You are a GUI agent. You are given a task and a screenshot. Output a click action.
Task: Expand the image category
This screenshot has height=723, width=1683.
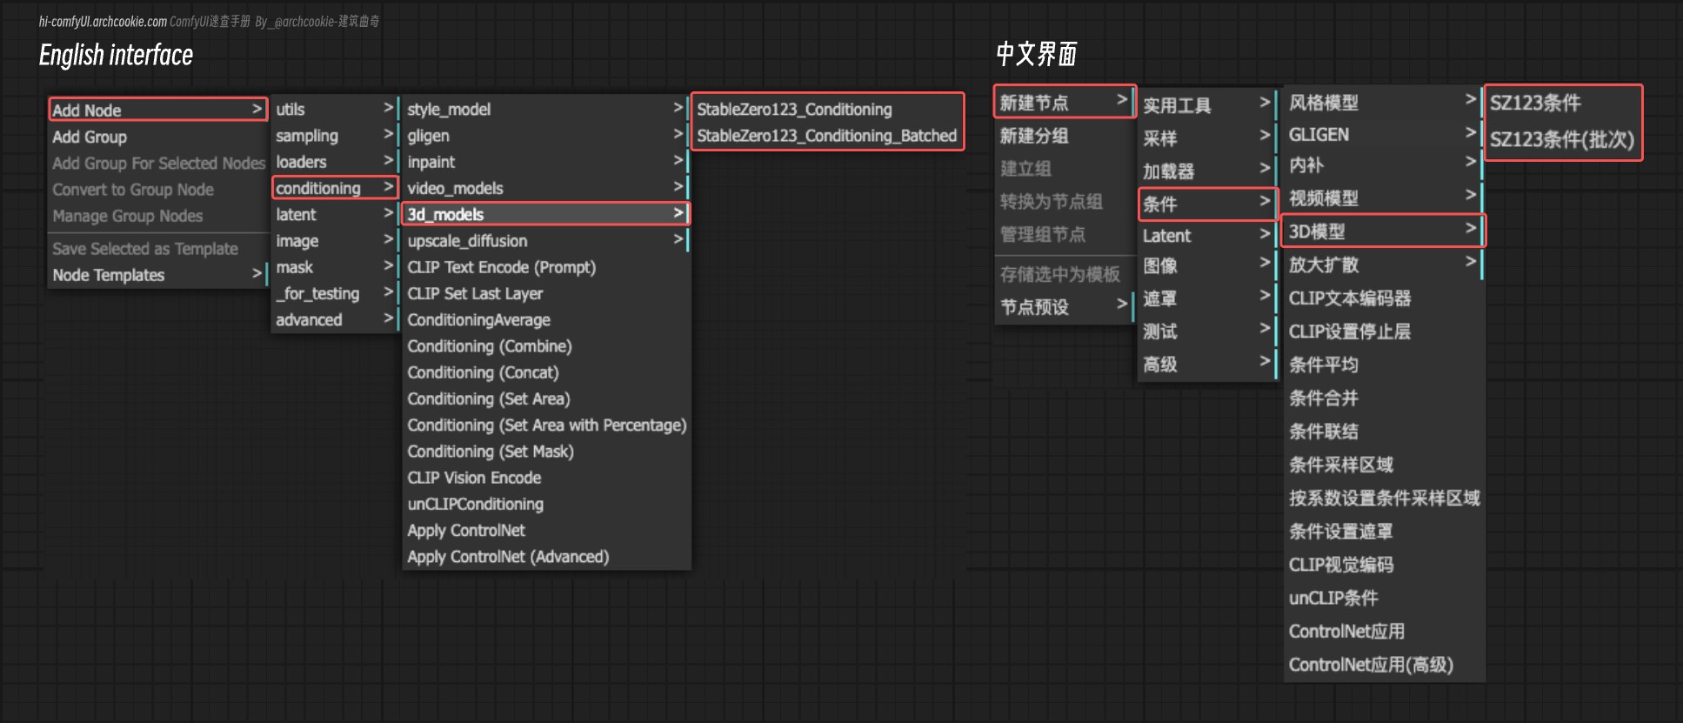[335, 241]
